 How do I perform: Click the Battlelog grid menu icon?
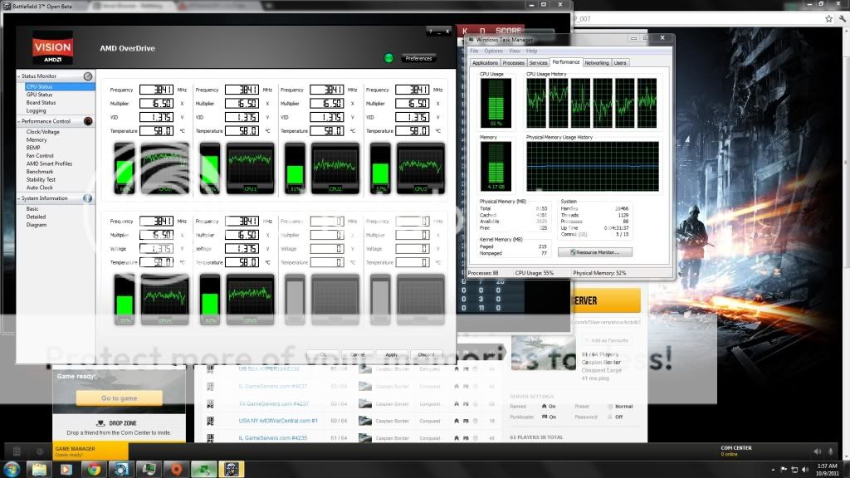(17, 451)
